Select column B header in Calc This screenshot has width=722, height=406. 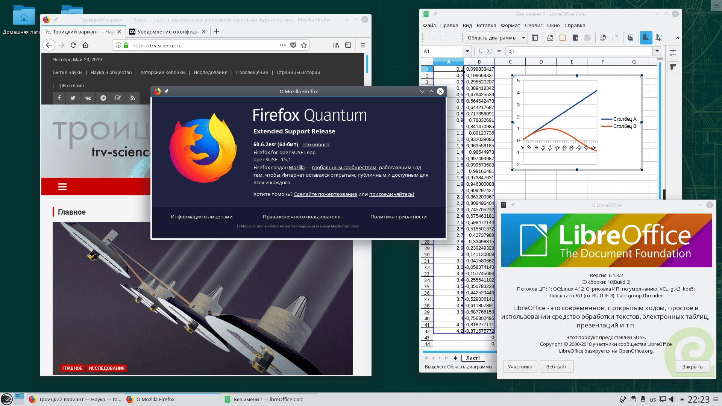[479, 62]
